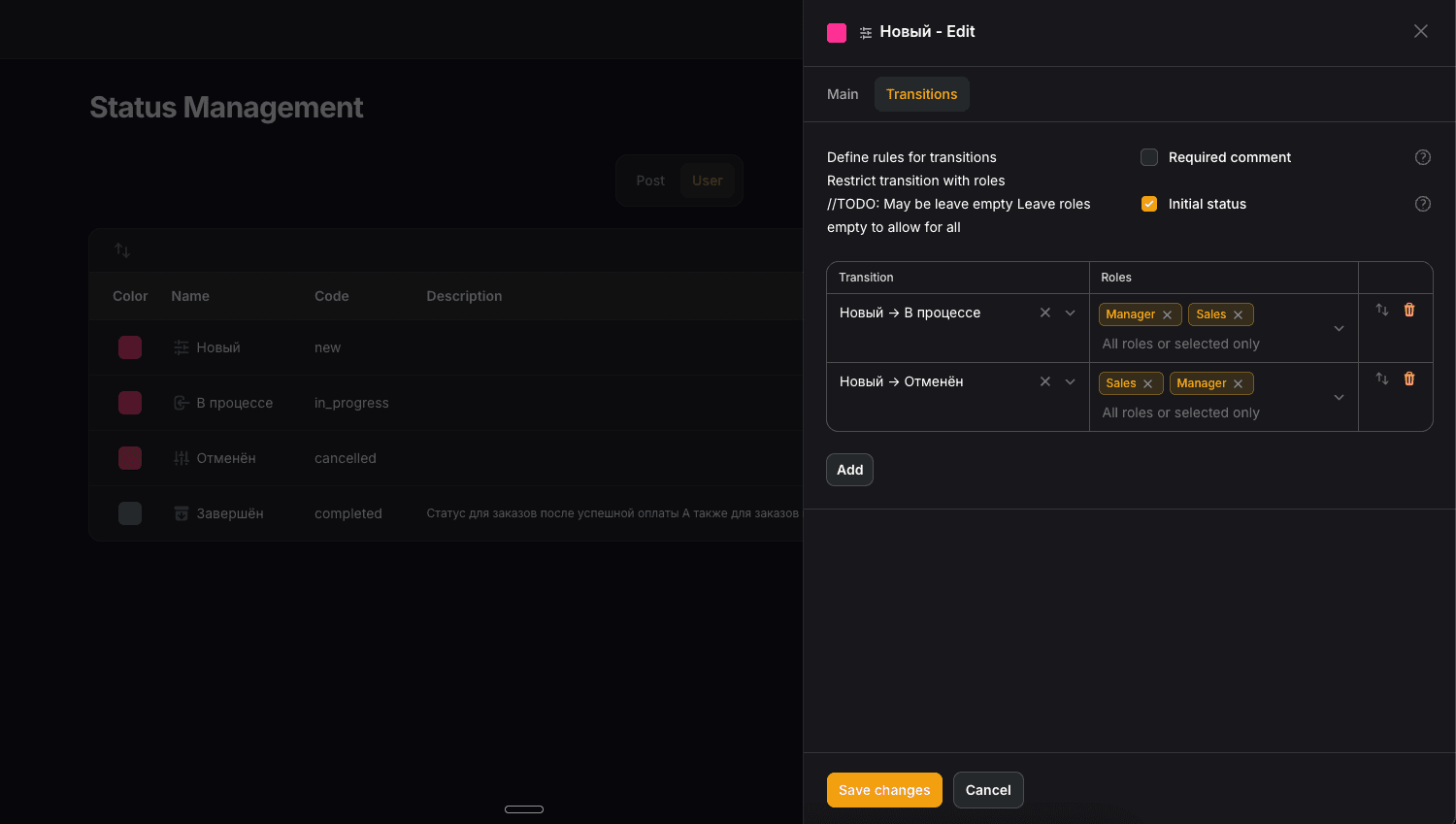Expand the Новый → В процессе transition dropdown

[x=1071, y=313]
